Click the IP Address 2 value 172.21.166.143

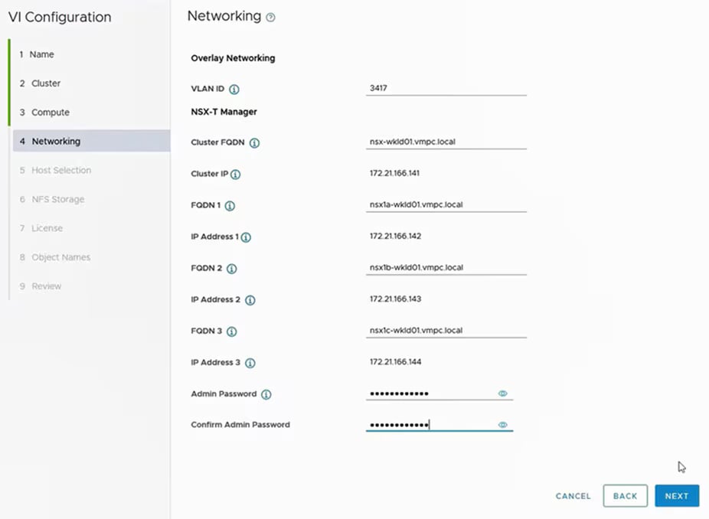pos(395,299)
